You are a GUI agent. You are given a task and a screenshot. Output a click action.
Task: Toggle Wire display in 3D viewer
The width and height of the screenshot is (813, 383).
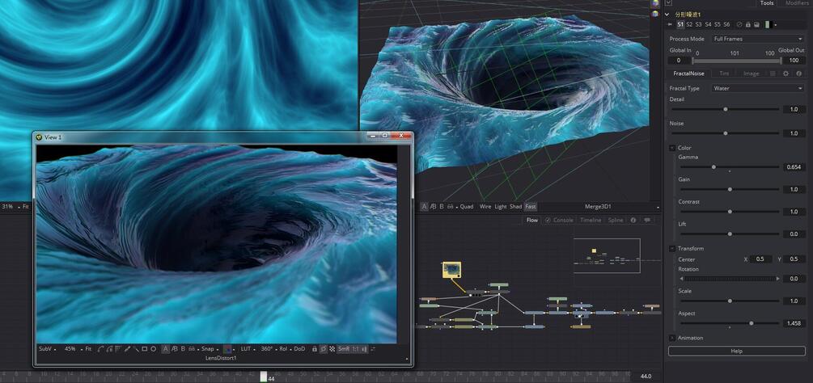click(x=485, y=207)
